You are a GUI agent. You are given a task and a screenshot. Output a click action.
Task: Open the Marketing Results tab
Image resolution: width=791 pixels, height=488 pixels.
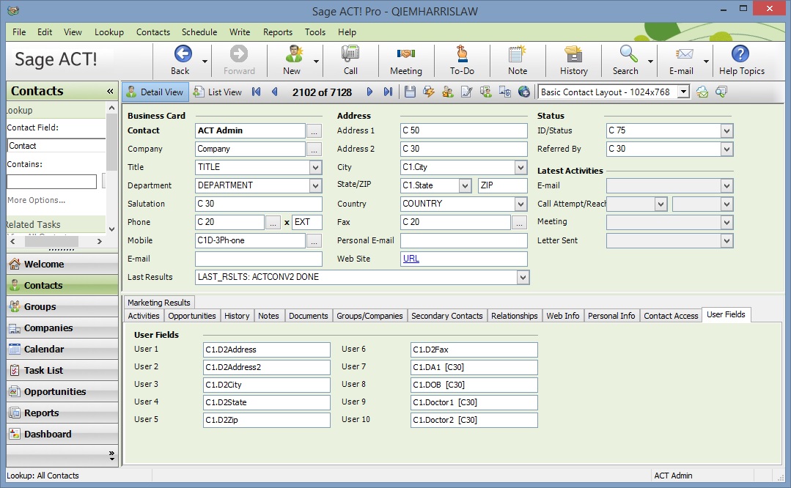tap(159, 302)
